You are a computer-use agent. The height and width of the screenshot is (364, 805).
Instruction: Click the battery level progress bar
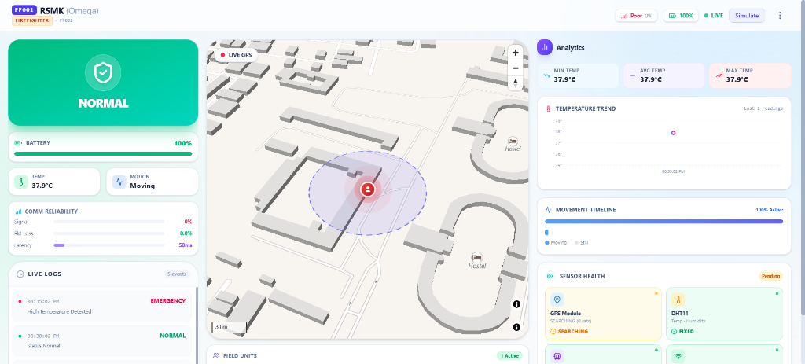click(x=103, y=153)
